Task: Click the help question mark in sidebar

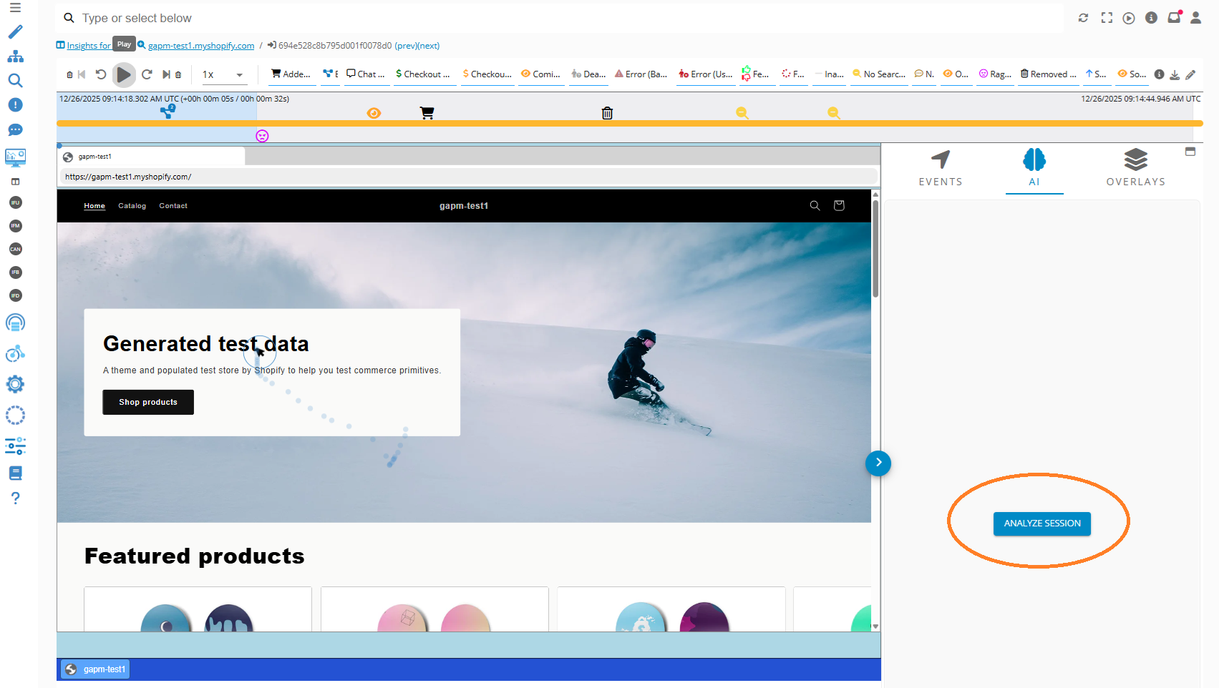Action: 15,498
